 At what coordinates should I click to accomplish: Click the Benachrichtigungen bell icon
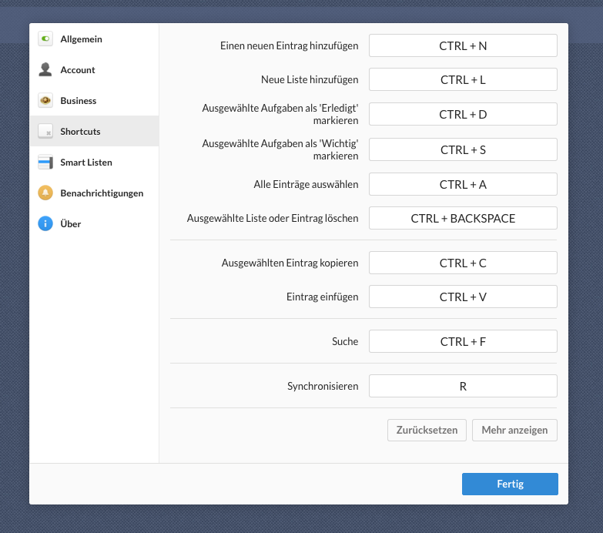(x=45, y=193)
